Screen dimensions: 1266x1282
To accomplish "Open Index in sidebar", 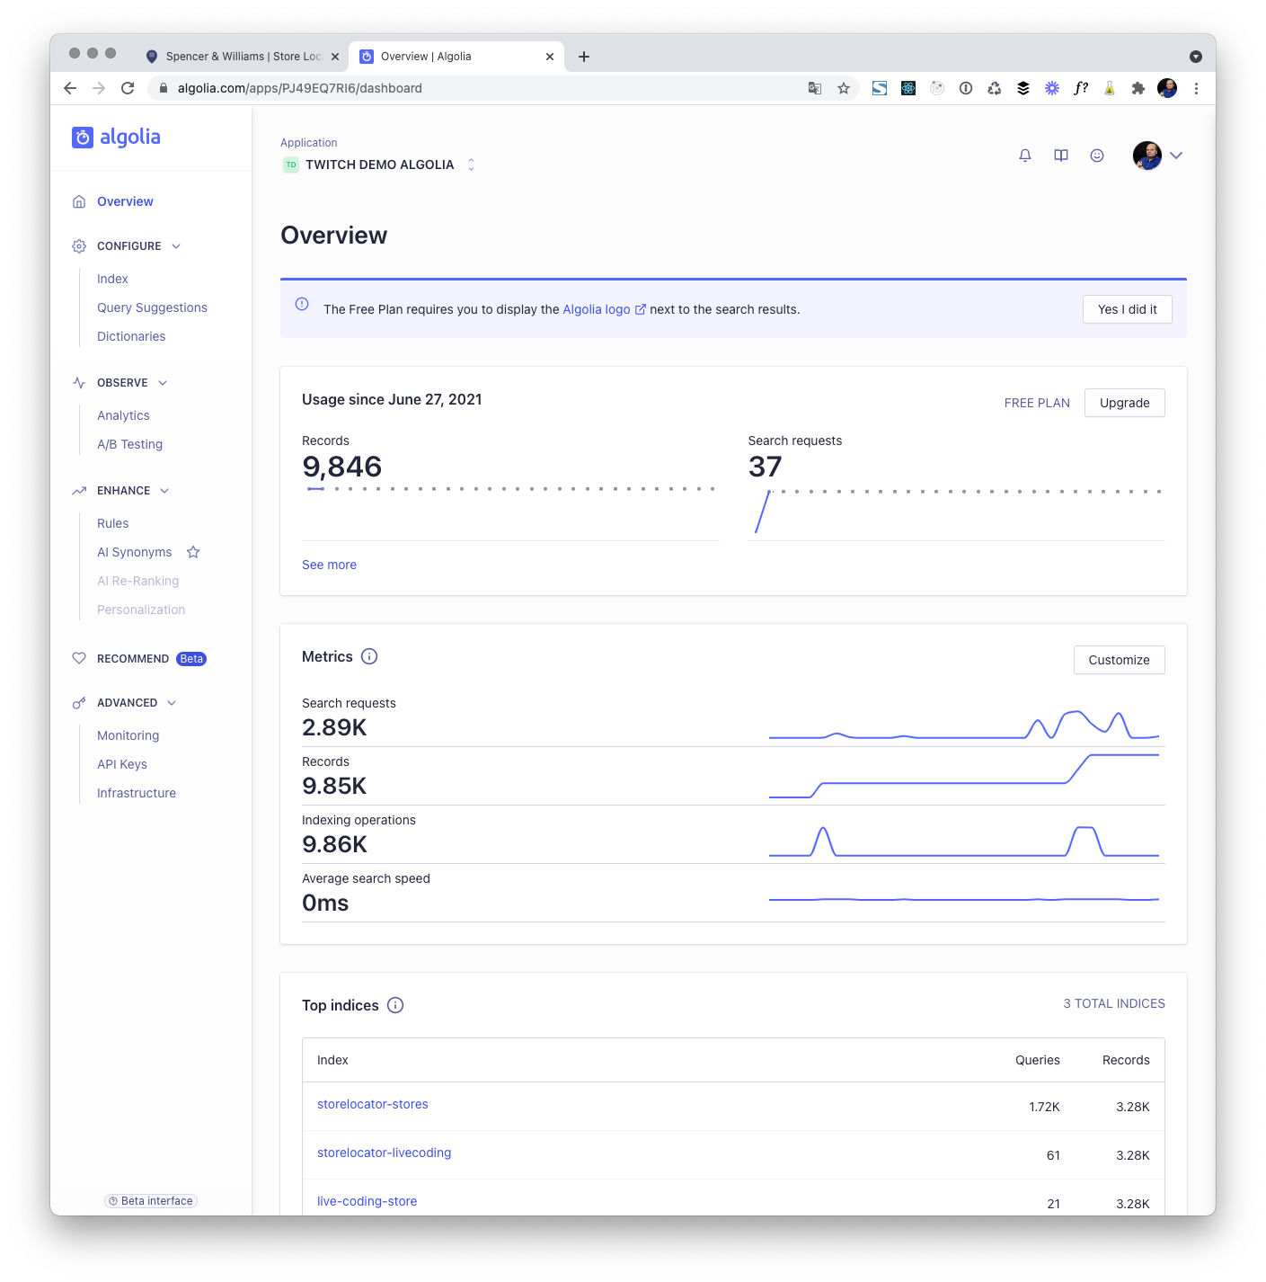I will 112,279.
